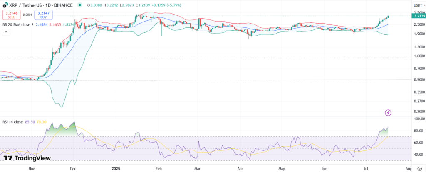426x172 pixels.
Task: Click the BB upper value 3.1635
Action: tap(55, 24)
